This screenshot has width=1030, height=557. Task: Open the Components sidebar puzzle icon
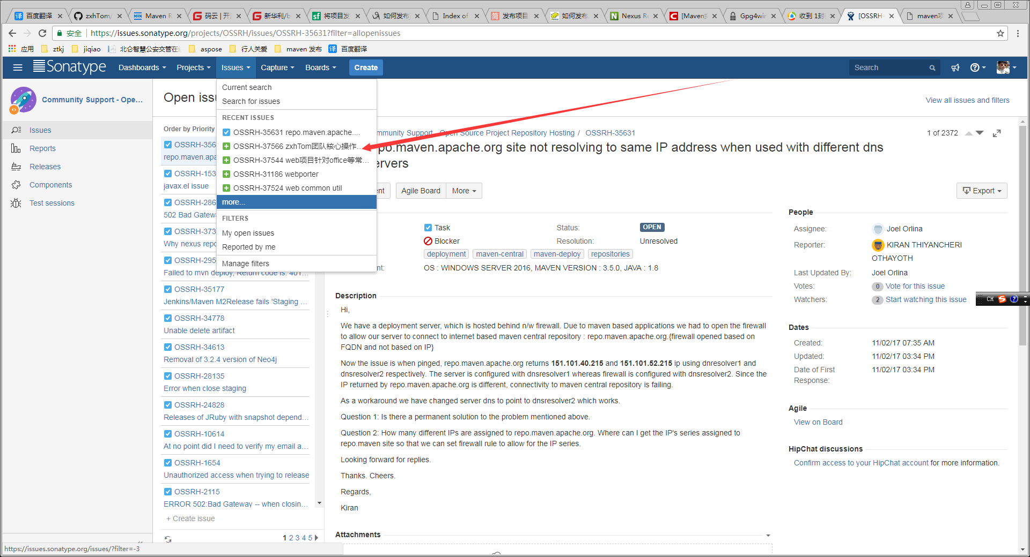tap(16, 185)
